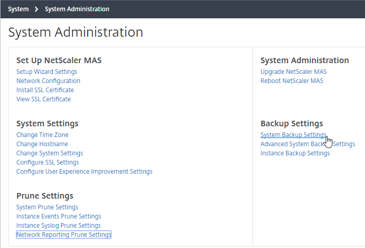Click the System Settings section heading
Screen dimensions: 365x248
click(47, 124)
